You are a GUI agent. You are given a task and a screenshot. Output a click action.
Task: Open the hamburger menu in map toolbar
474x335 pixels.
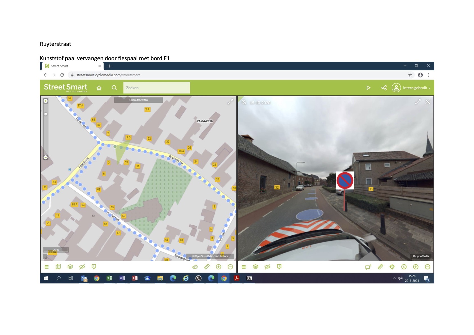(47, 267)
